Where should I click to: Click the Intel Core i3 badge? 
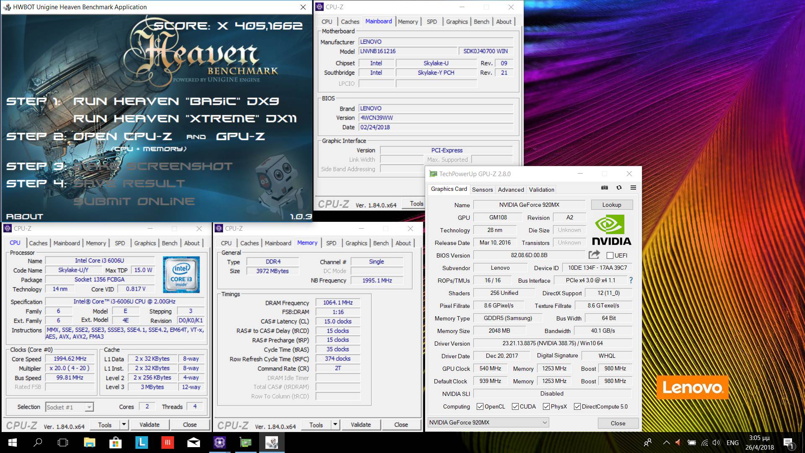[181, 274]
